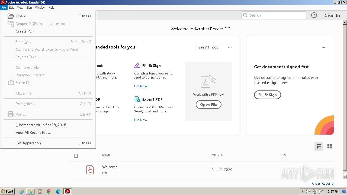The image size is (347, 195).
Task: Click the Windows Start button
Action: coord(7,191)
